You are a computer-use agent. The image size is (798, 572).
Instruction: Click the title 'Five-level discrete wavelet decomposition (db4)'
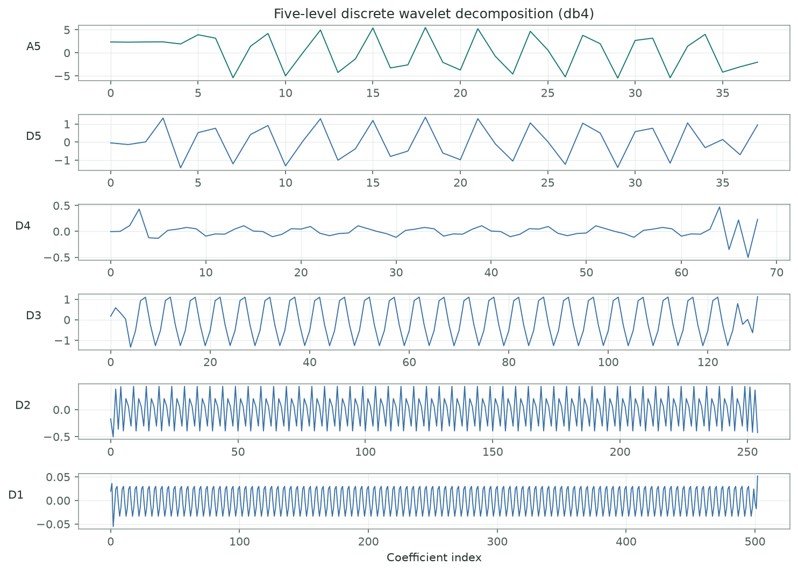pyautogui.click(x=434, y=14)
